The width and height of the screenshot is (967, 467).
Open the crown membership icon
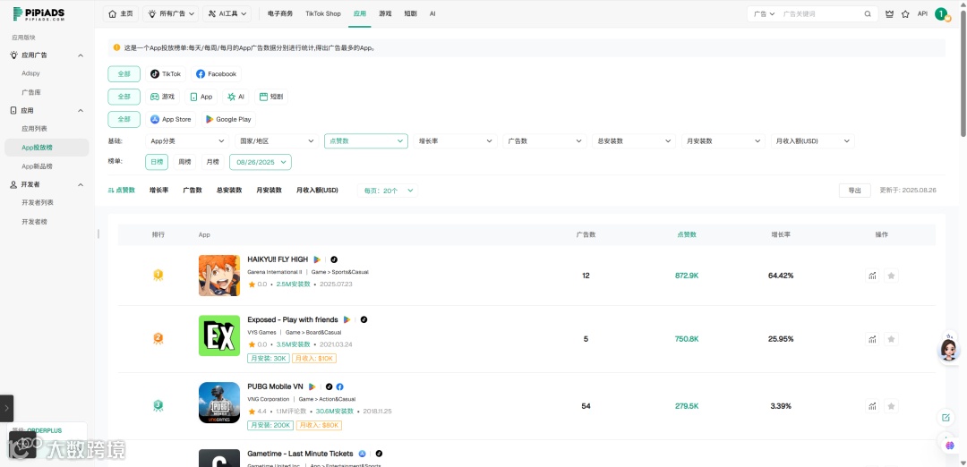click(889, 13)
